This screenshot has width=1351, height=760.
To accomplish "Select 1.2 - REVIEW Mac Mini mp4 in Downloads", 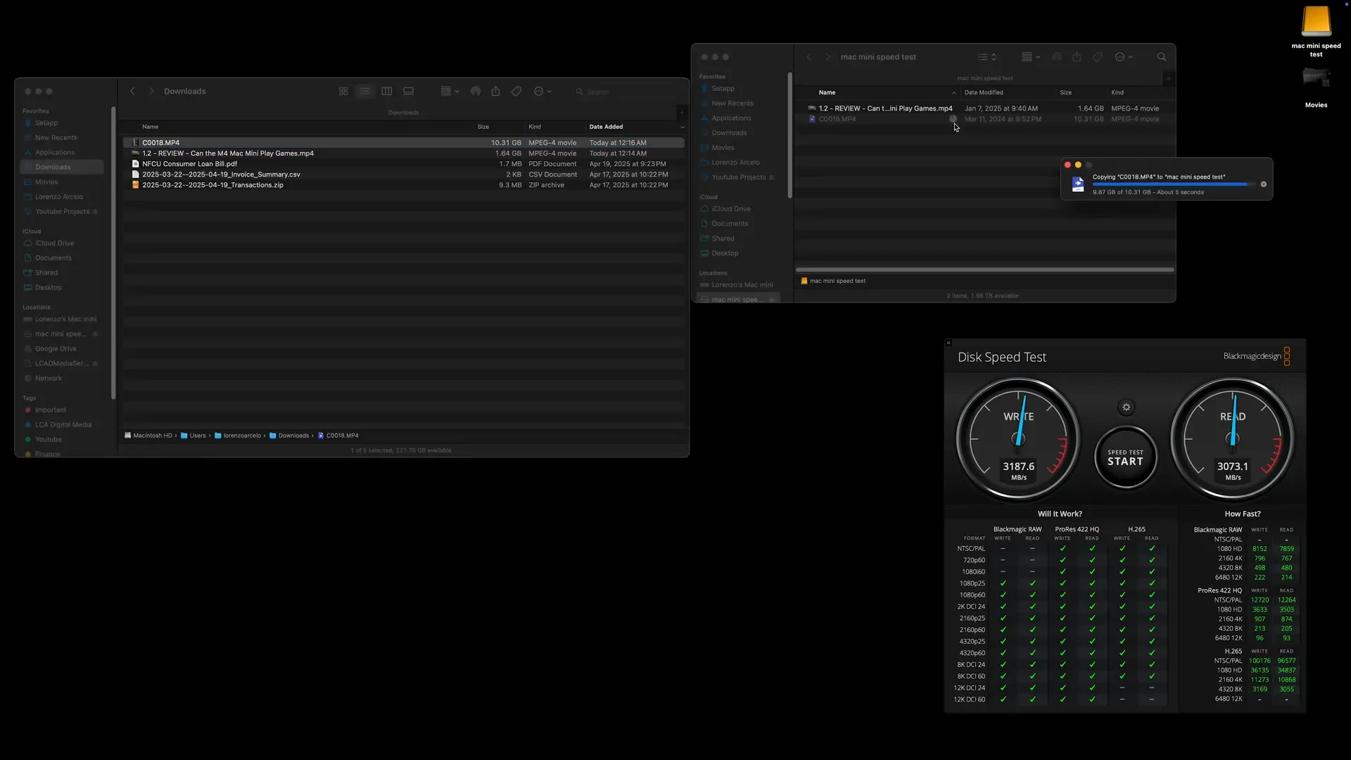I will 404,153.
